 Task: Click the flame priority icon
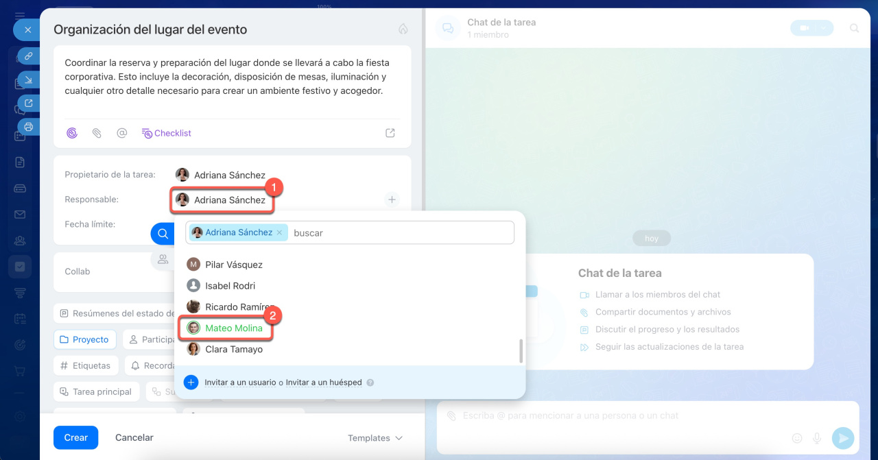click(403, 29)
